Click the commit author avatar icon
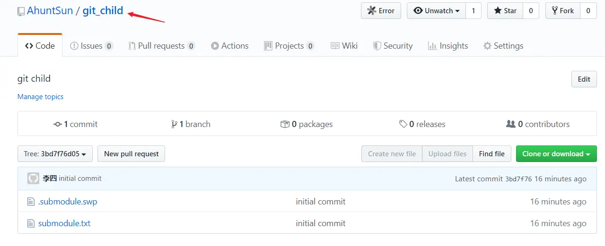Image resolution: width=605 pixels, height=246 pixels. (x=33, y=178)
